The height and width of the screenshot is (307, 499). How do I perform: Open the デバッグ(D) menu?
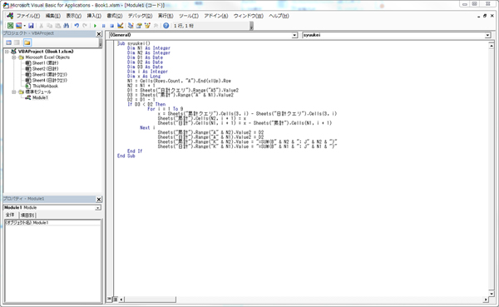point(140,16)
